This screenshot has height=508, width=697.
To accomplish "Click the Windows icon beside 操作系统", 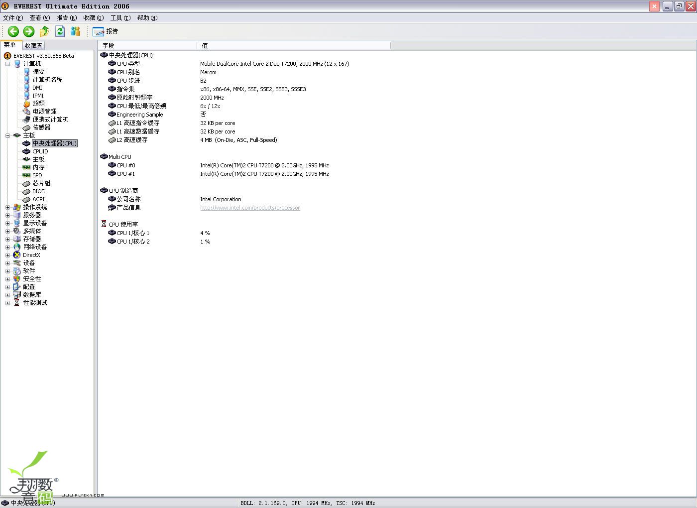I will (17, 207).
